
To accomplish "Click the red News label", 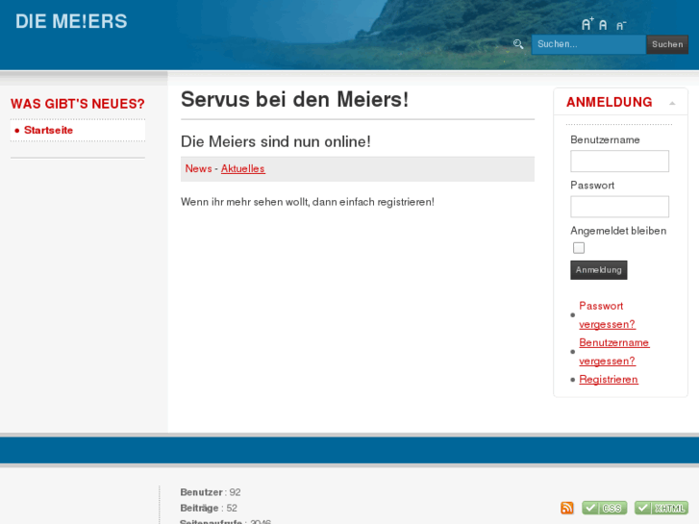I will click(198, 168).
